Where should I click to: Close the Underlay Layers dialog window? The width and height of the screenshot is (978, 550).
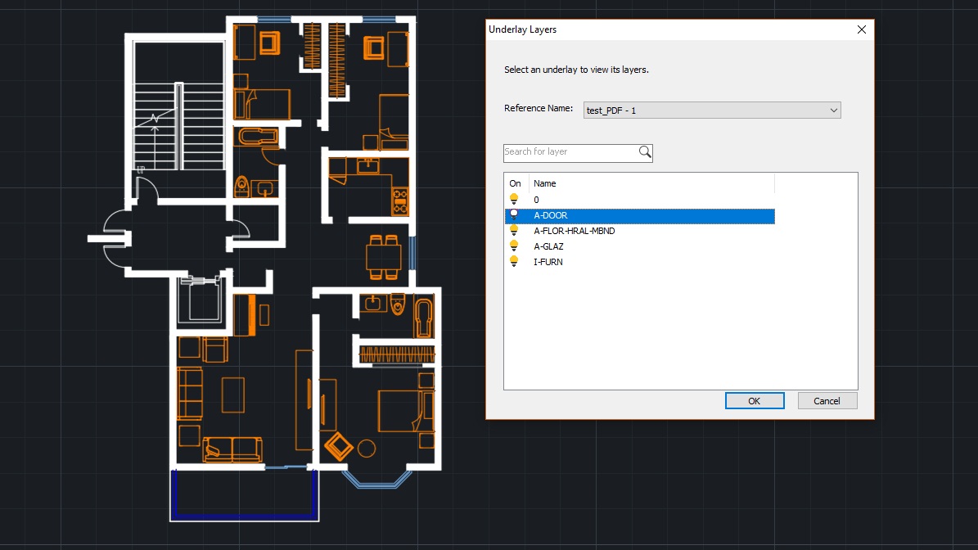click(x=861, y=29)
